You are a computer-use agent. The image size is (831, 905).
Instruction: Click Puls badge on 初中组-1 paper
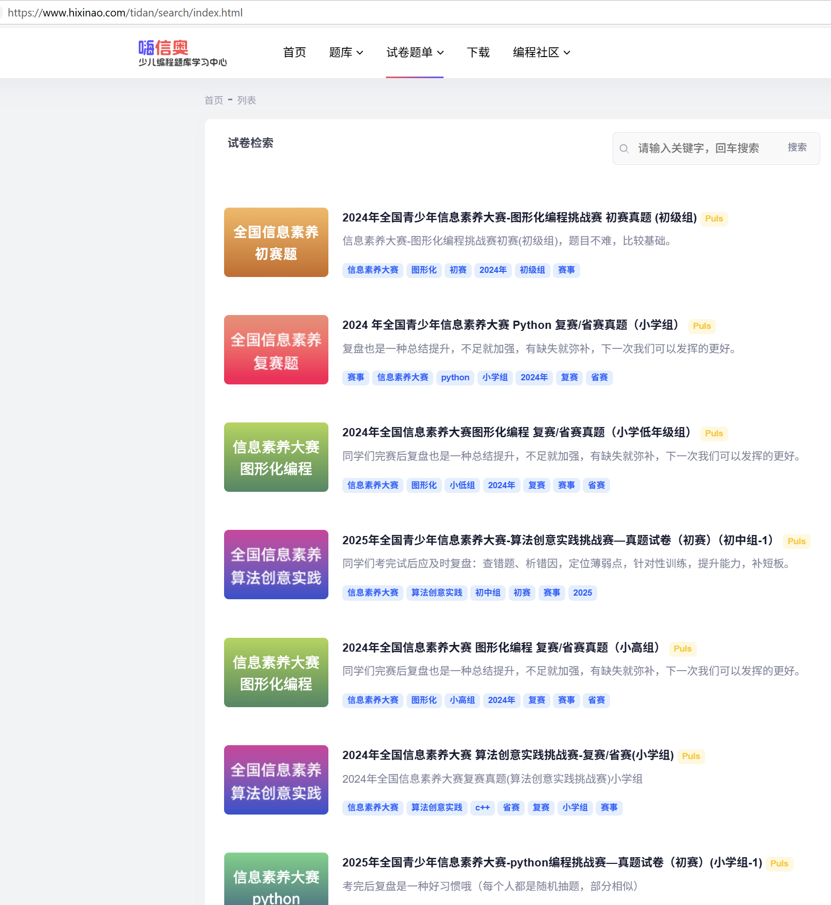(x=797, y=542)
